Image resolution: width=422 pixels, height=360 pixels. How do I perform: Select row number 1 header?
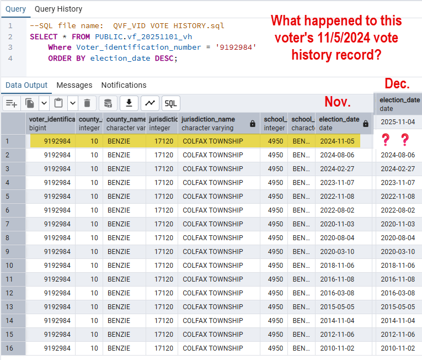click(x=13, y=141)
